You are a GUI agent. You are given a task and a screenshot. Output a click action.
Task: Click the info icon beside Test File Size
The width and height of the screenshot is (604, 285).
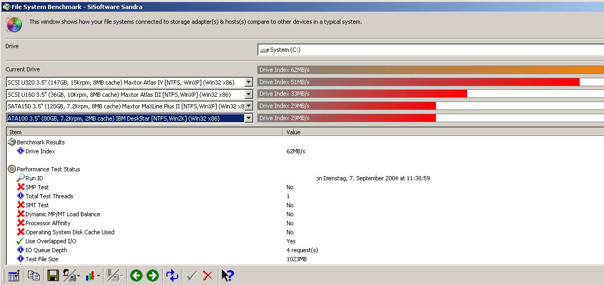click(x=21, y=259)
